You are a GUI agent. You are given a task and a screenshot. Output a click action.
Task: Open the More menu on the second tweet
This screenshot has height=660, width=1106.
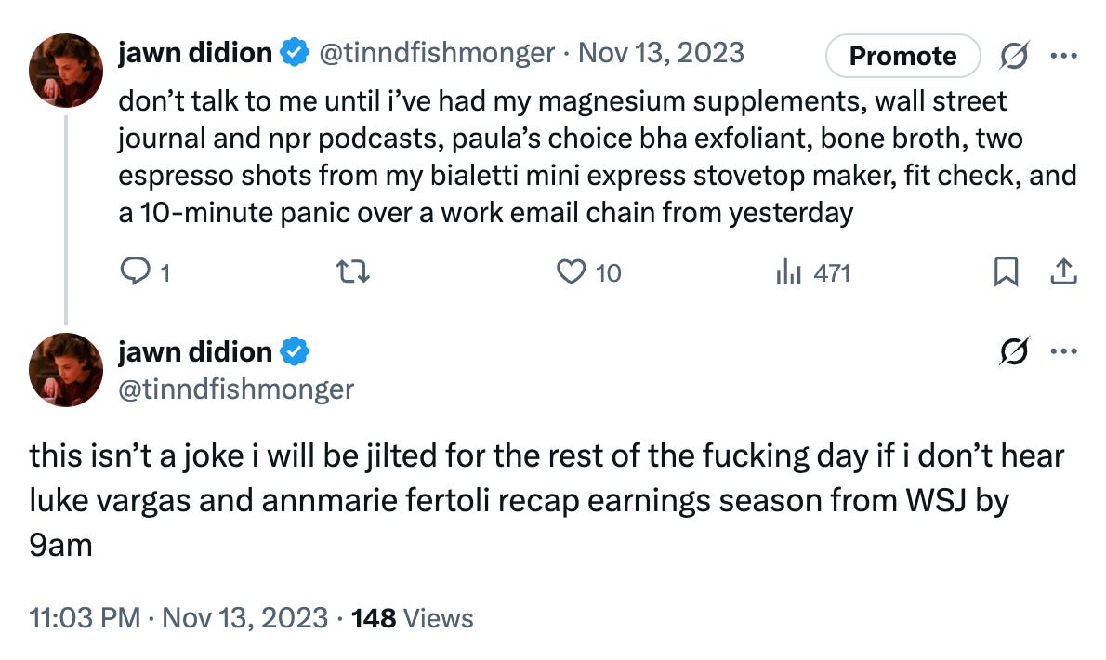pyautogui.click(x=1062, y=351)
